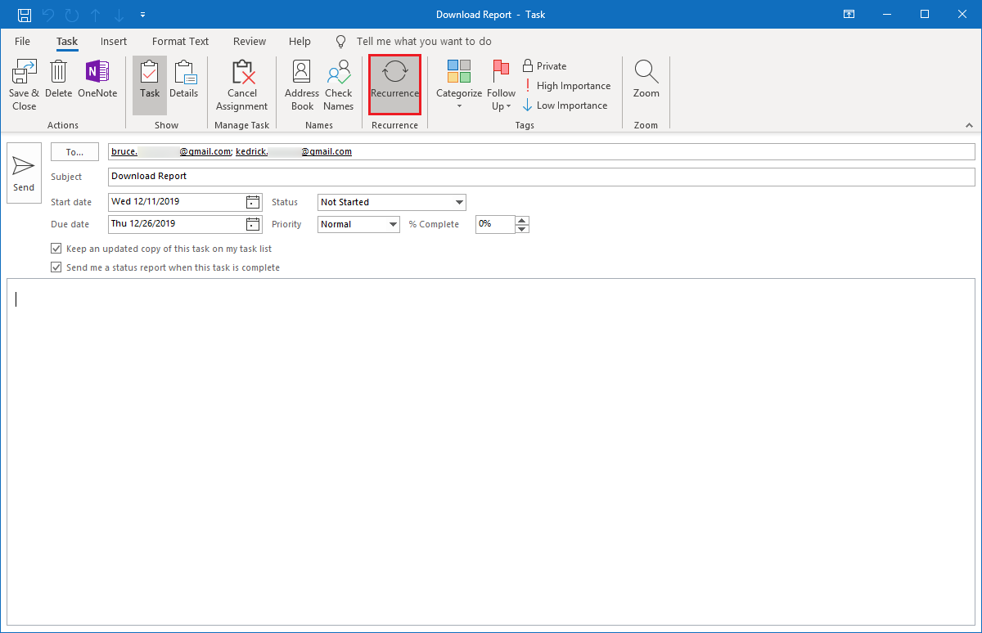Click Cancel Assignment

(x=242, y=85)
